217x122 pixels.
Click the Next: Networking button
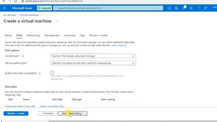click(73, 114)
